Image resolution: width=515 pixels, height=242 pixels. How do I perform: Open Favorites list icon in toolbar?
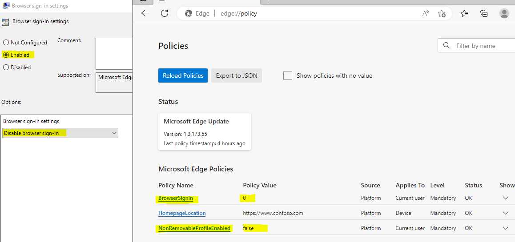click(x=464, y=13)
